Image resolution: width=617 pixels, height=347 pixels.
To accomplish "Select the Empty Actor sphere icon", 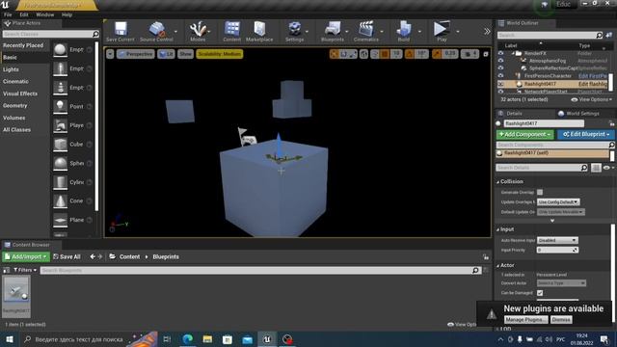I will click(60, 49).
